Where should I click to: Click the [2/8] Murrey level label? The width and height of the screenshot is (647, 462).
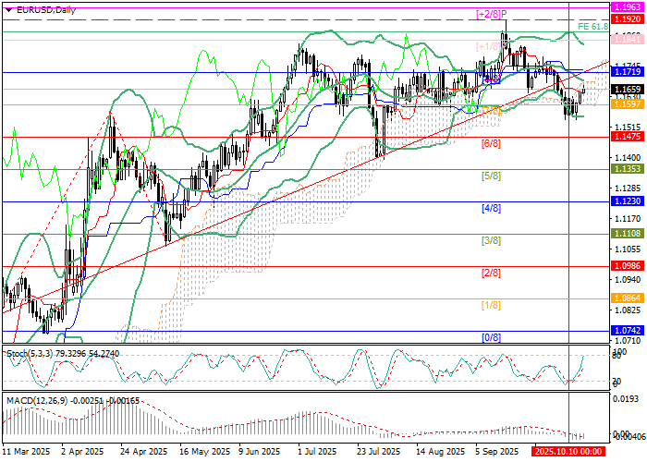point(491,274)
